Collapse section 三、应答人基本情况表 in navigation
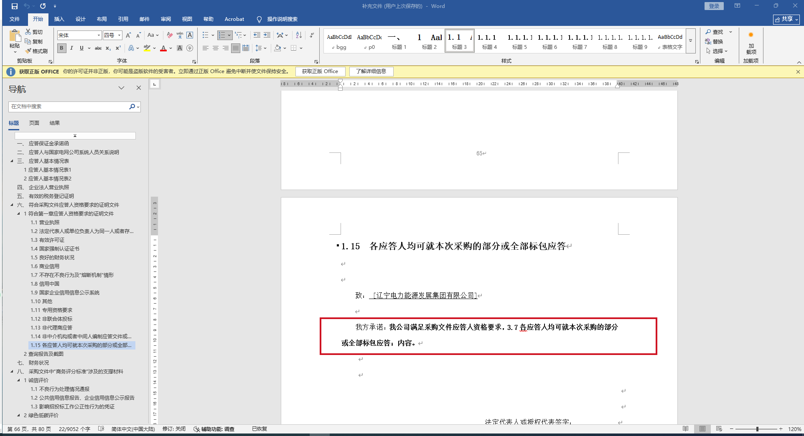 click(12, 161)
